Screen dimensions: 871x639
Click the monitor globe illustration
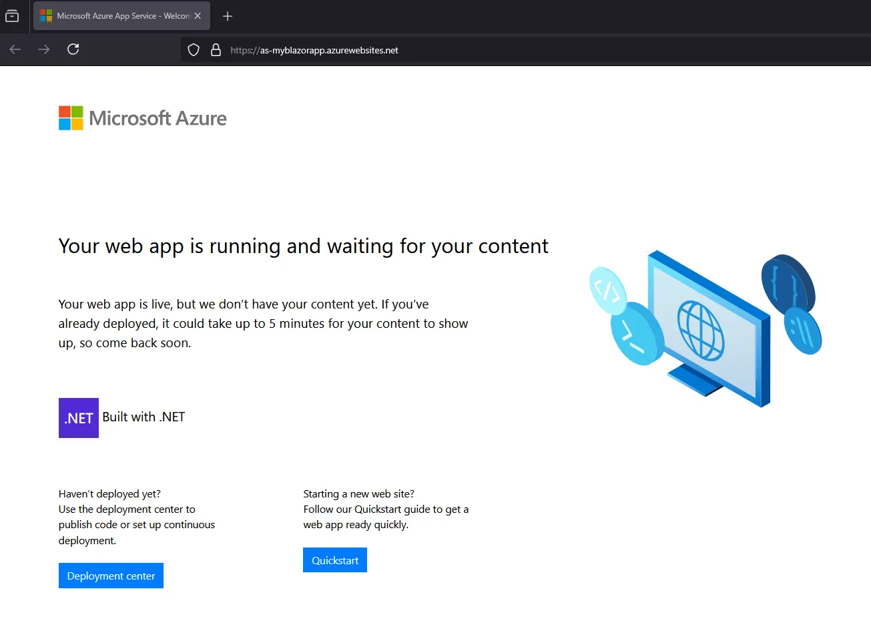click(x=705, y=329)
